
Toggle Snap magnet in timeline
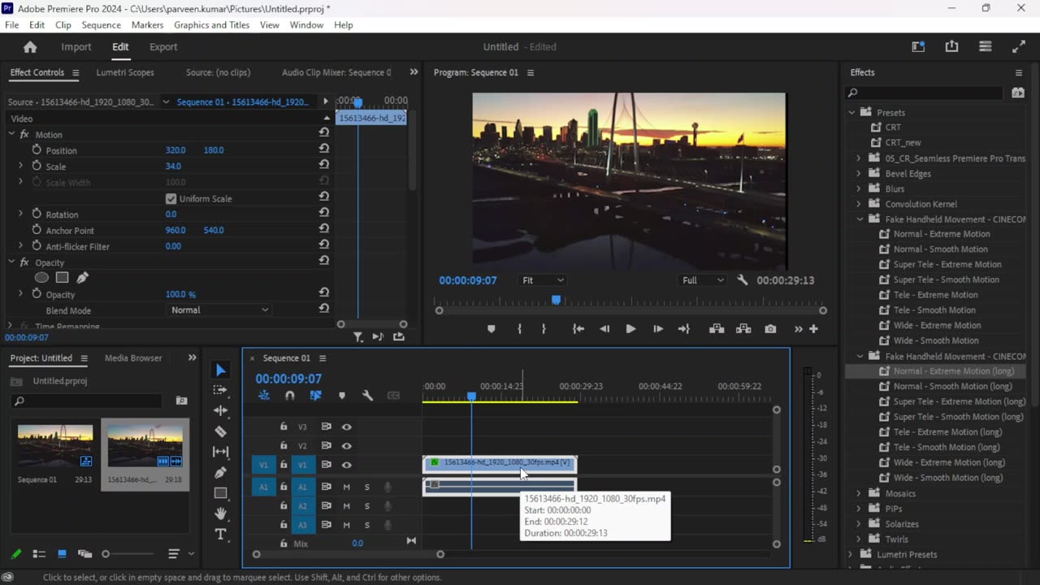click(x=289, y=396)
